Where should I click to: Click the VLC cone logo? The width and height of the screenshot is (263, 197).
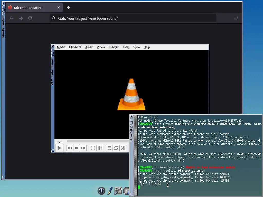(x=131, y=94)
